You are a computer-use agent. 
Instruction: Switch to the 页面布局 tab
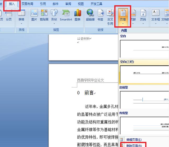(27, 4)
